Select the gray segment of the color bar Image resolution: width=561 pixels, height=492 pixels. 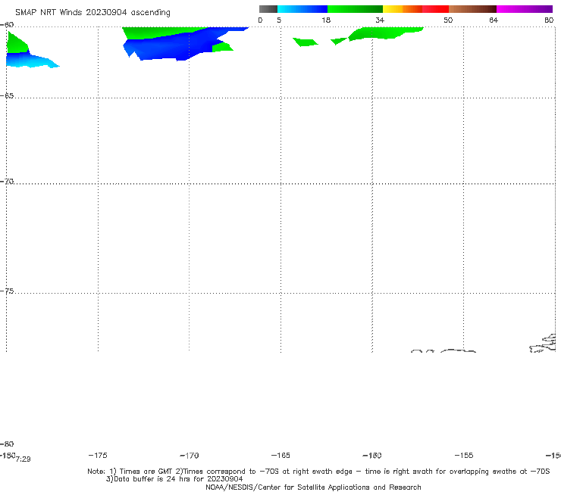pyautogui.click(x=268, y=9)
